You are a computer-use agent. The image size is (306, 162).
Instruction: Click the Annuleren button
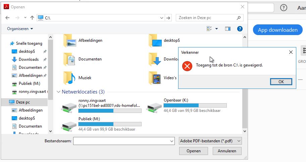point(227,151)
